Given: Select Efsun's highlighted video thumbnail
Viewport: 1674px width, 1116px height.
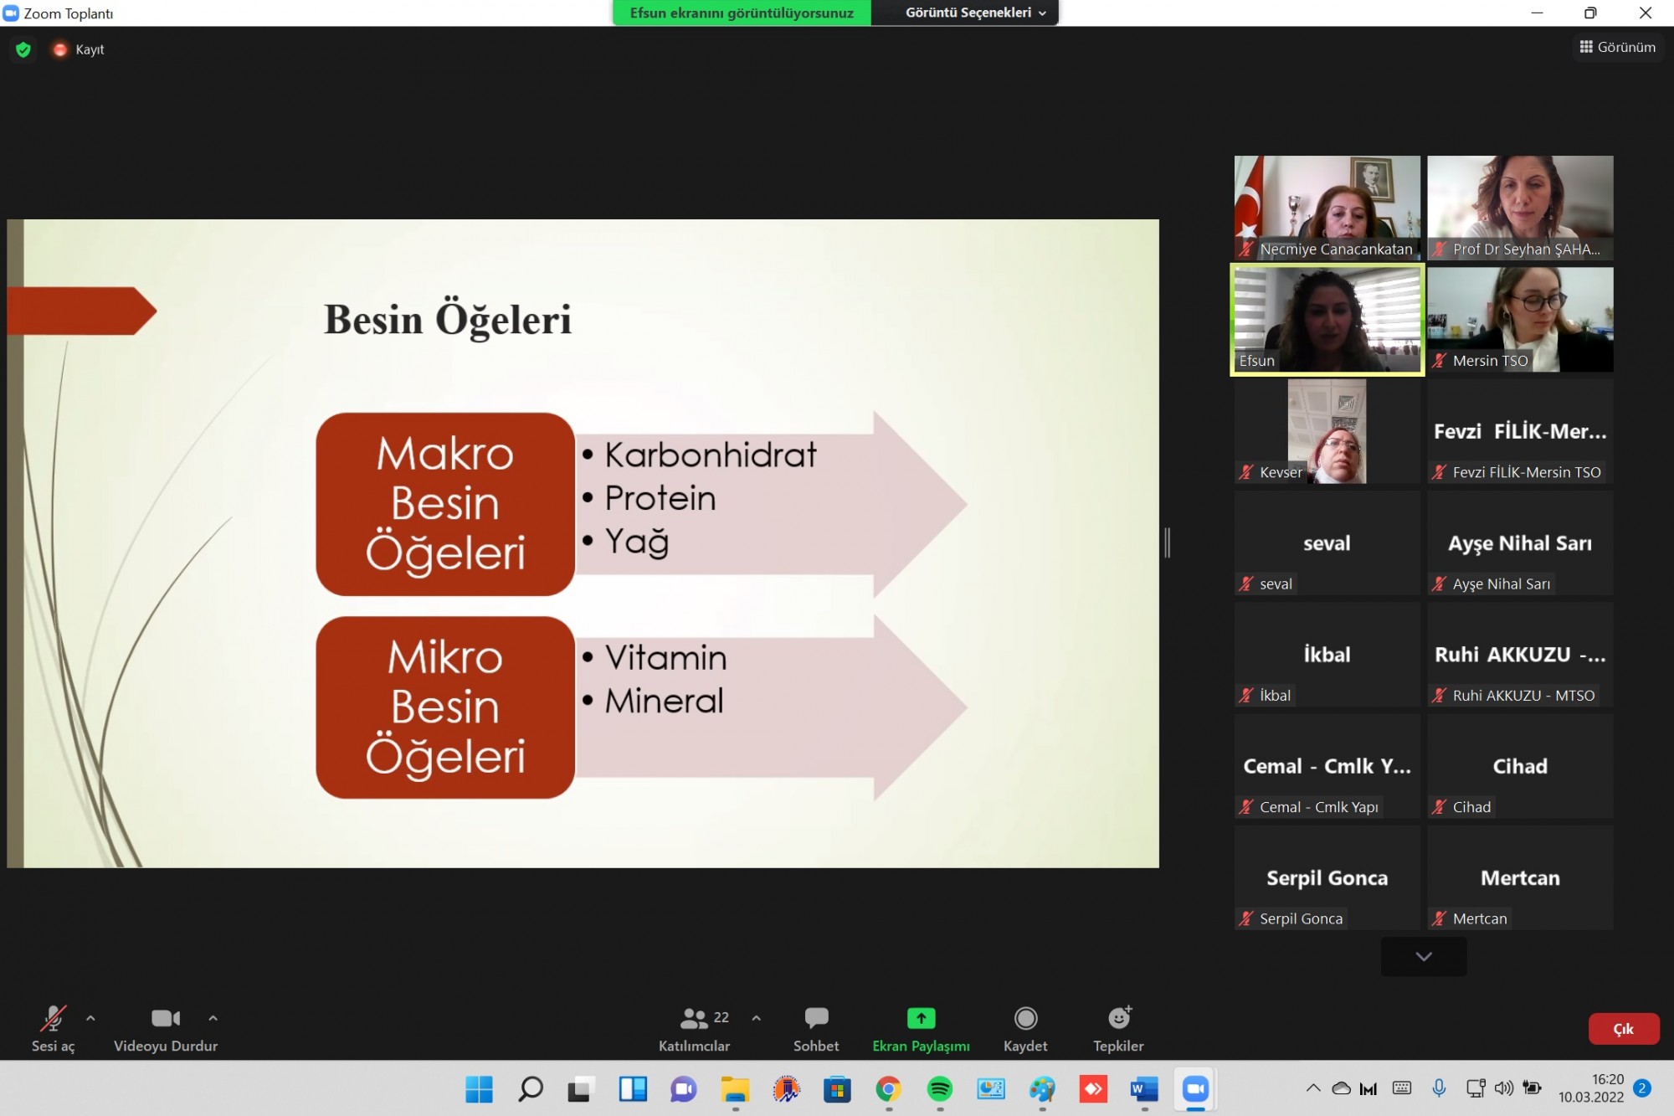Looking at the screenshot, I should pos(1327,319).
